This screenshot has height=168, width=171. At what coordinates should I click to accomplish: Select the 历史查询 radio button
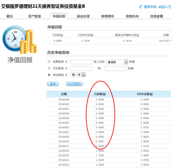tap(49, 68)
